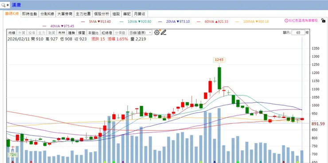Toggle the 投信 indicator button

click(x=31, y=33)
